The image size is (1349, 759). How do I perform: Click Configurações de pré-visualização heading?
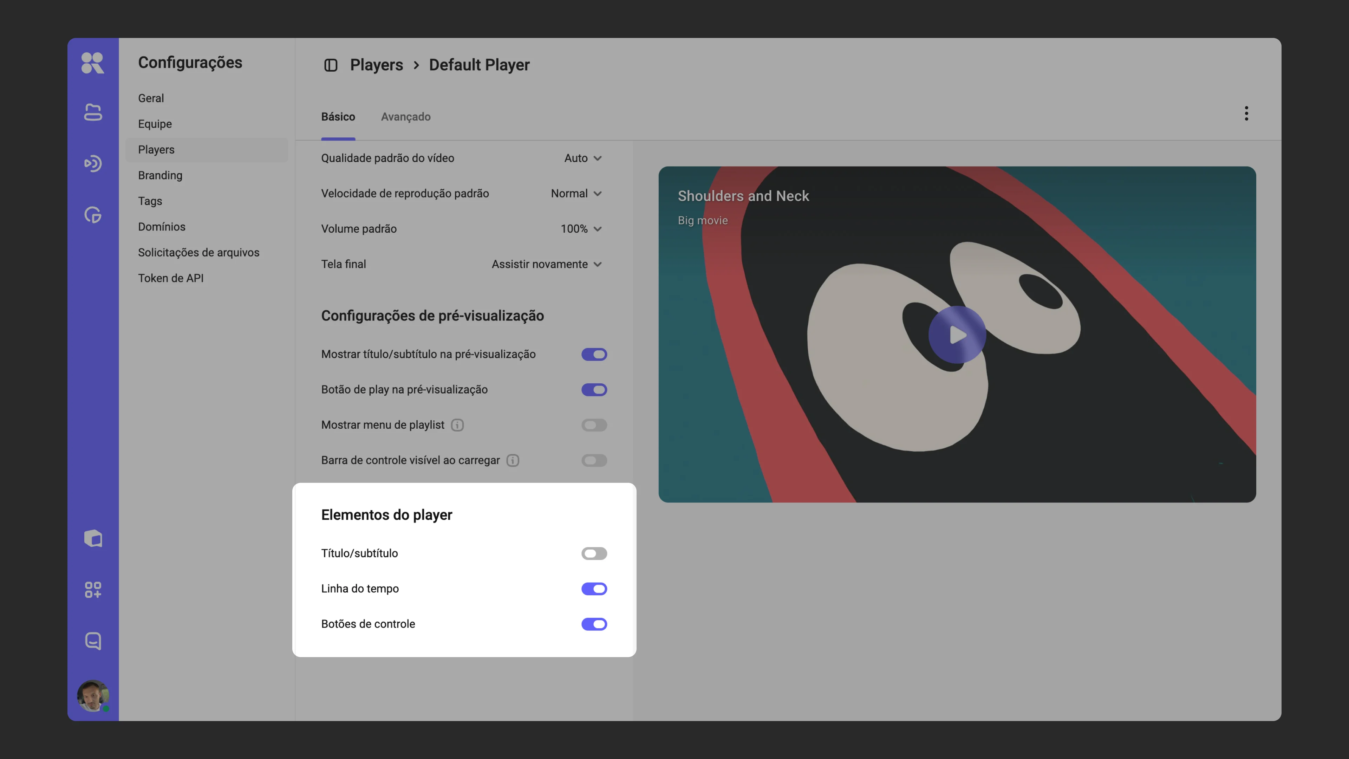[432, 316]
